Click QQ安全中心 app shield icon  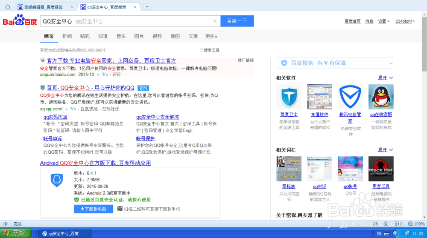pos(57,180)
